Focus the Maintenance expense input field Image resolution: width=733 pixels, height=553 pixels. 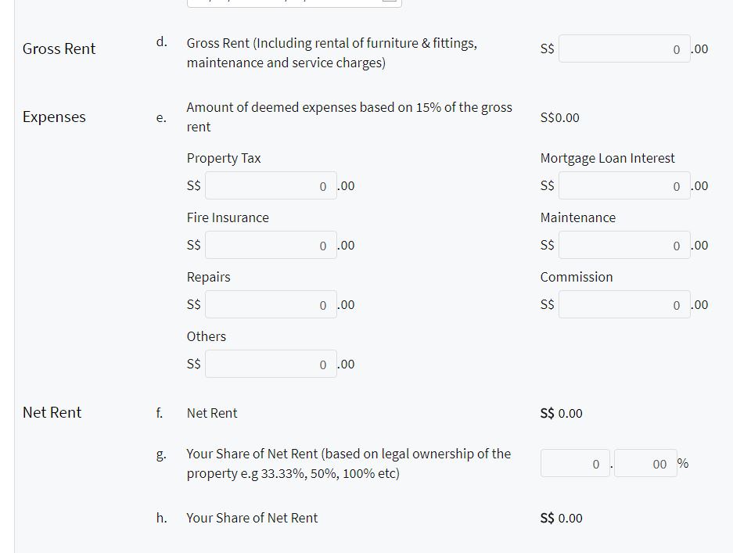pos(624,246)
